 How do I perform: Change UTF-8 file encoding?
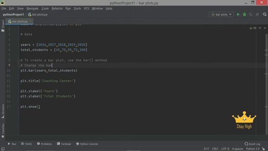[225, 149]
